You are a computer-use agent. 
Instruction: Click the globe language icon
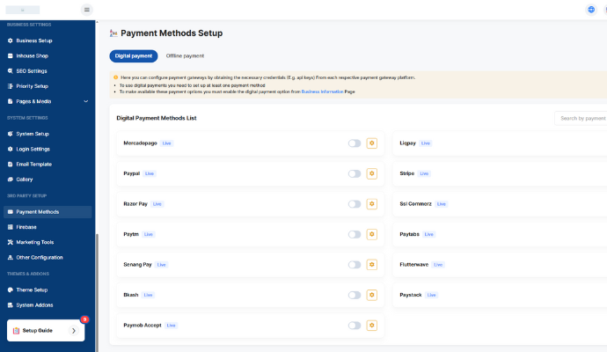(x=591, y=10)
